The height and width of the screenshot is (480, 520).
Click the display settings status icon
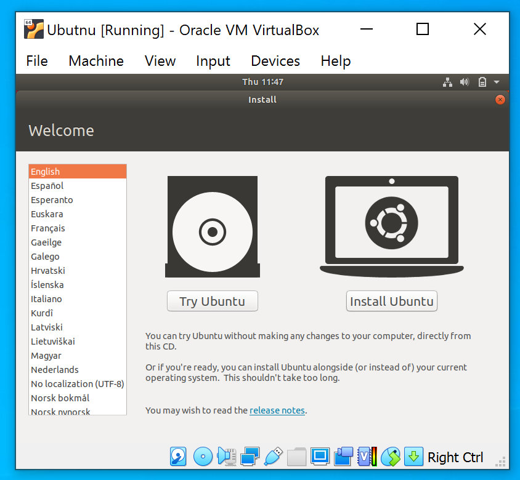coord(320,457)
